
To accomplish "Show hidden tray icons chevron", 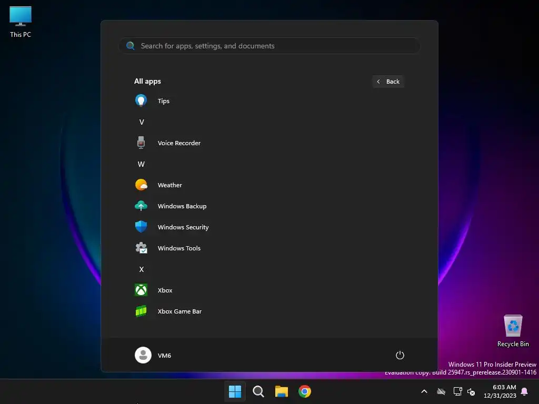I will point(424,391).
